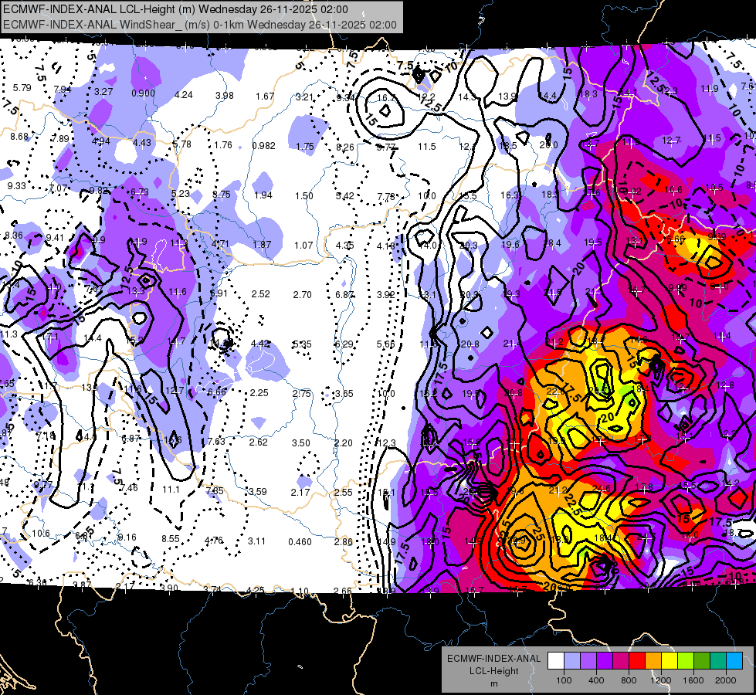The height and width of the screenshot is (695, 756).
Task: Click the map value 9.16
Action: click(x=127, y=537)
